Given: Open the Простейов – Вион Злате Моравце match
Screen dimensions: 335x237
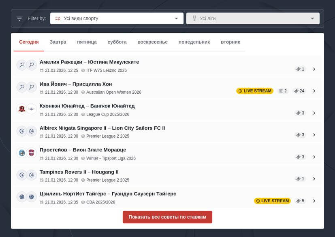Looking at the screenshot, I should coord(83,150).
